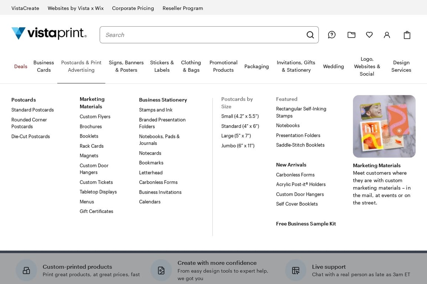Open the account profile icon
427x284 pixels.
[387, 35]
